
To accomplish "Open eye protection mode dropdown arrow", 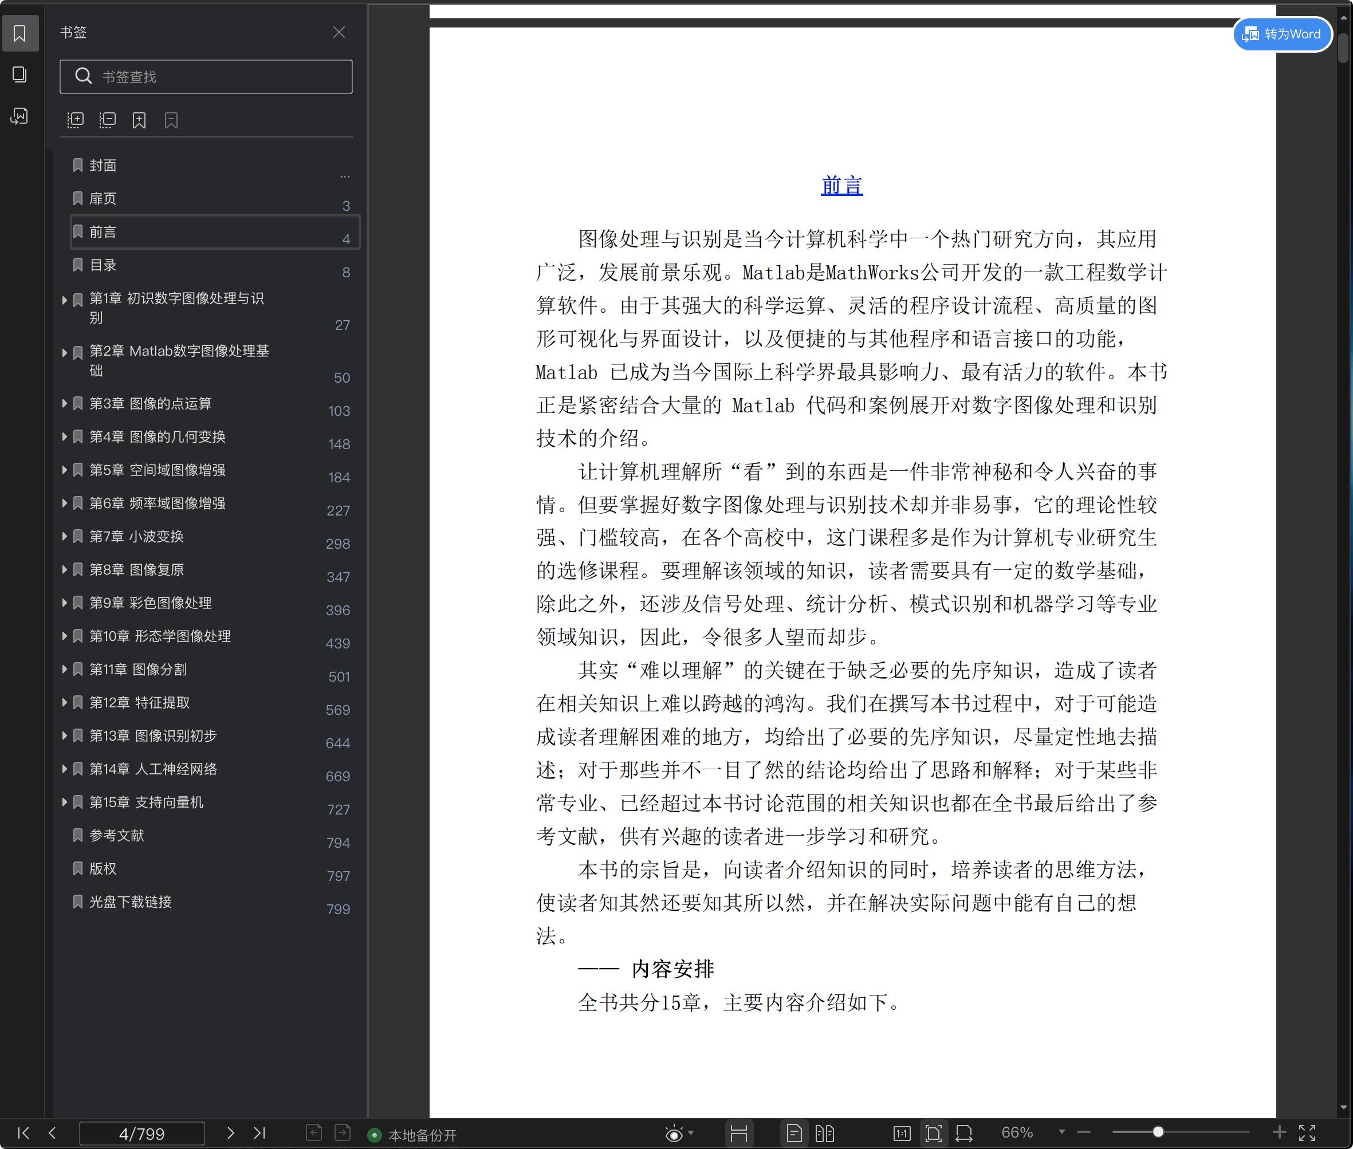I will 691,1133.
